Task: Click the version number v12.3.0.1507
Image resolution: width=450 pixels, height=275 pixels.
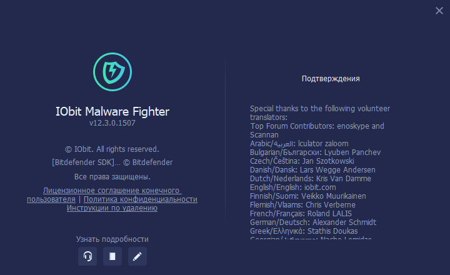Action: [x=112, y=123]
